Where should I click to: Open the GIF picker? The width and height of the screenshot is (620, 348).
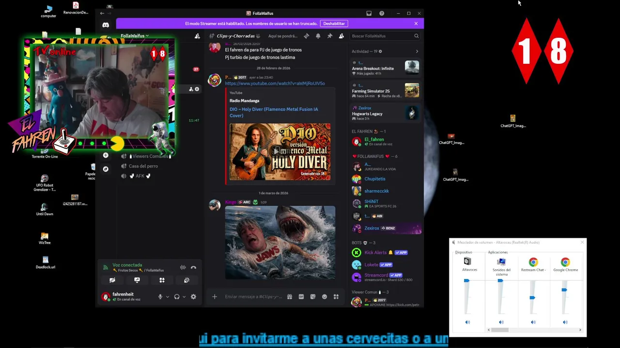301,297
